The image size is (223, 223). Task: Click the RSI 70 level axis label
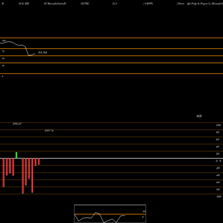point(3,51)
